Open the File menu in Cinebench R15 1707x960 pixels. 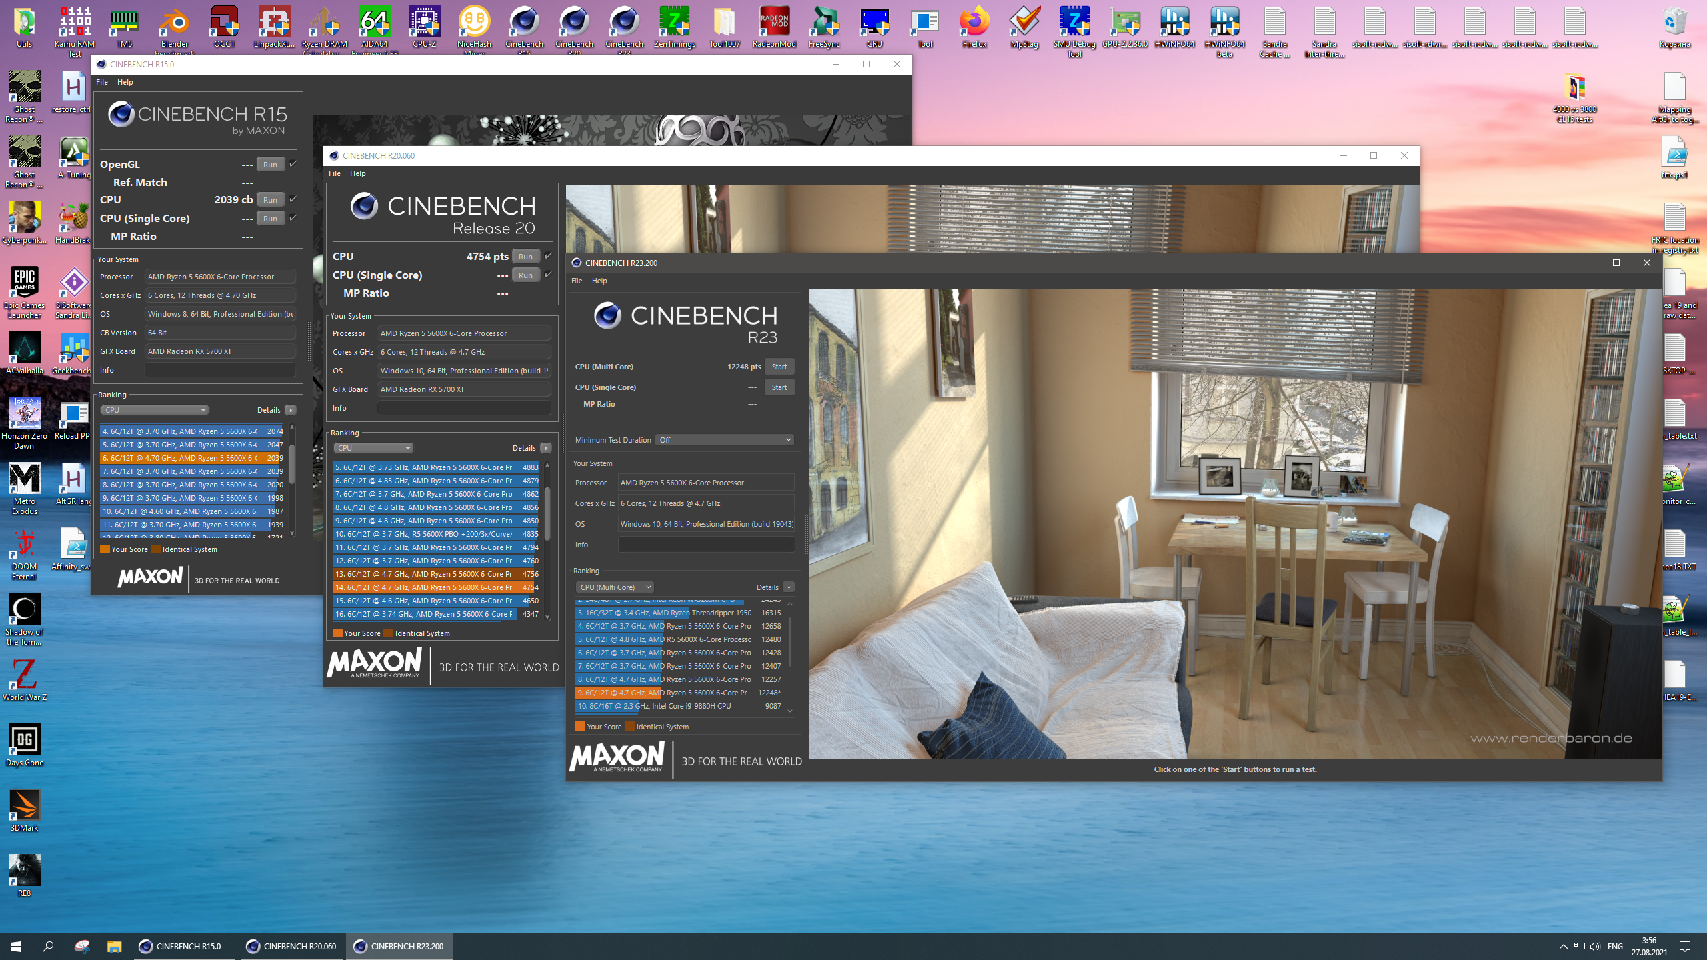coord(102,82)
